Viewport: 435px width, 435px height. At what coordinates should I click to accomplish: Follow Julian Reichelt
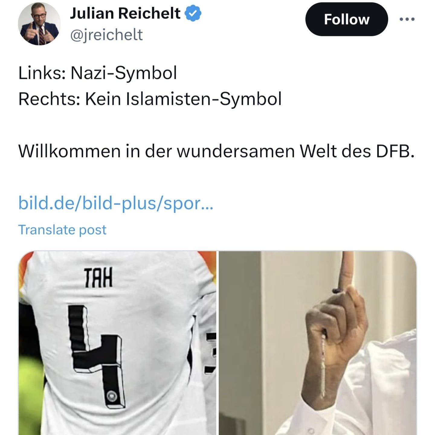click(x=346, y=19)
